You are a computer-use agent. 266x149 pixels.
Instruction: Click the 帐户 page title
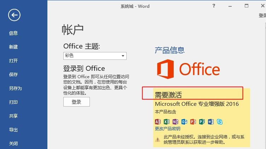(x=73, y=30)
